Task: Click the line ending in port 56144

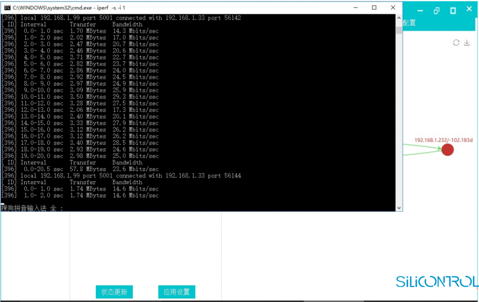Action: (x=121, y=176)
